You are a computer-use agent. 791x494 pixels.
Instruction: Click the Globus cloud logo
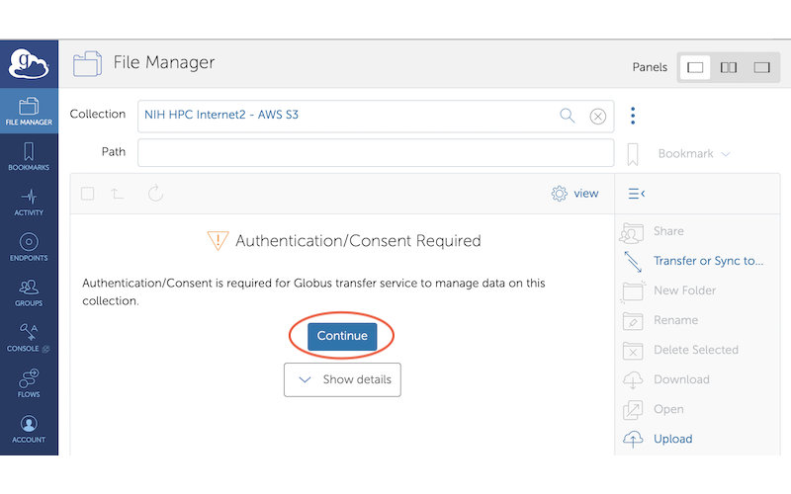[x=29, y=63]
